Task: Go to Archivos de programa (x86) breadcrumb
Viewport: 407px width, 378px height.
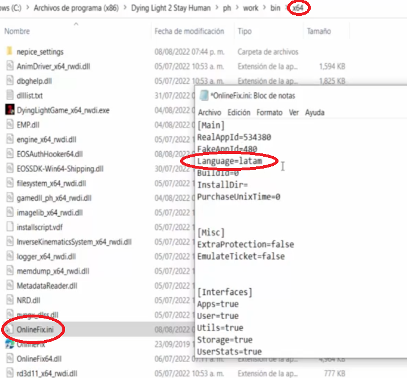Action: (x=76, y=8)
